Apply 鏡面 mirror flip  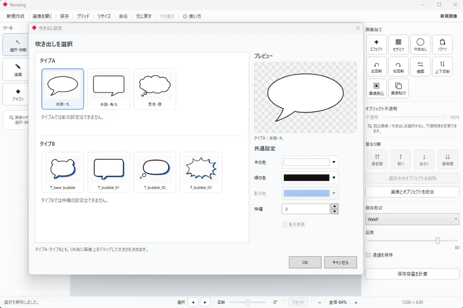click(421, 67)
